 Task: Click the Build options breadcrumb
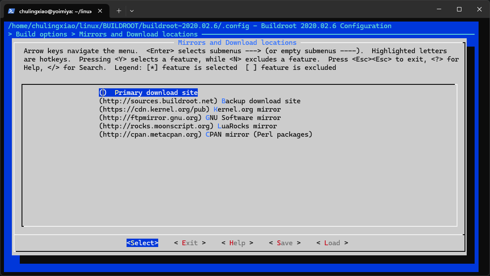tap(42, 34)
